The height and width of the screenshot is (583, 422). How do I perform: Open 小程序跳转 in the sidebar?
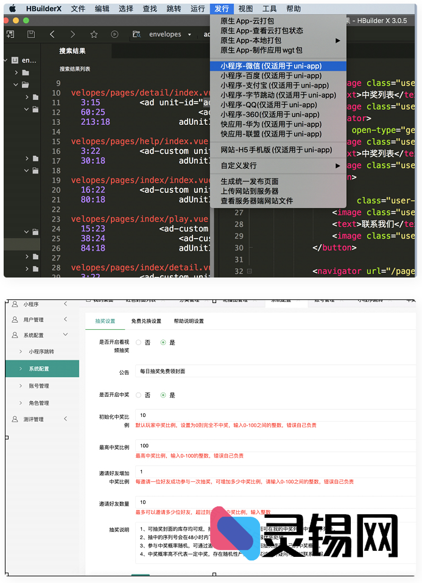click(x=41, y=352)
